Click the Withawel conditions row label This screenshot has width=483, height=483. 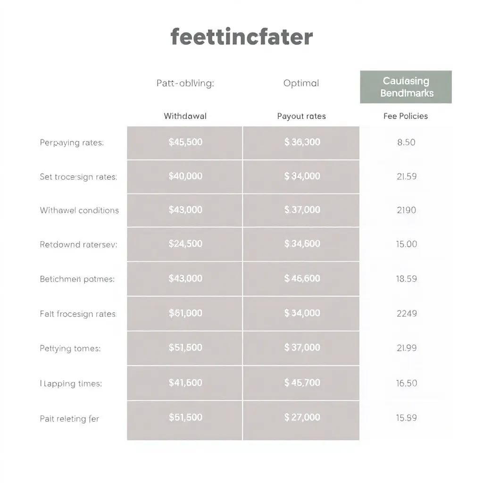coord(79,210)
